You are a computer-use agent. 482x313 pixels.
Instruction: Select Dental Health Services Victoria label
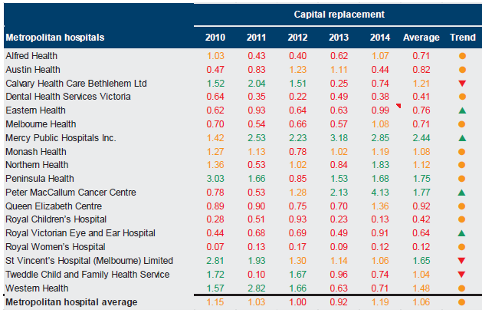tap(68, 97)
